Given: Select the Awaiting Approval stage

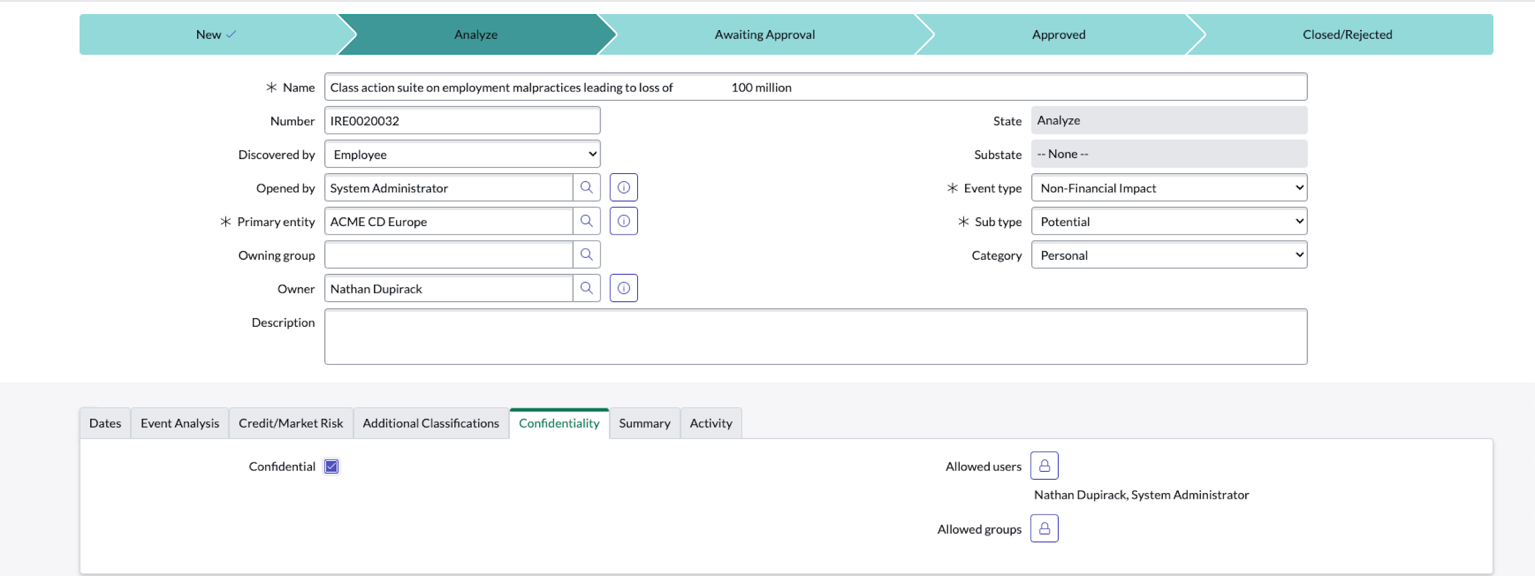Looking at the screenshot, I should 764,34.
